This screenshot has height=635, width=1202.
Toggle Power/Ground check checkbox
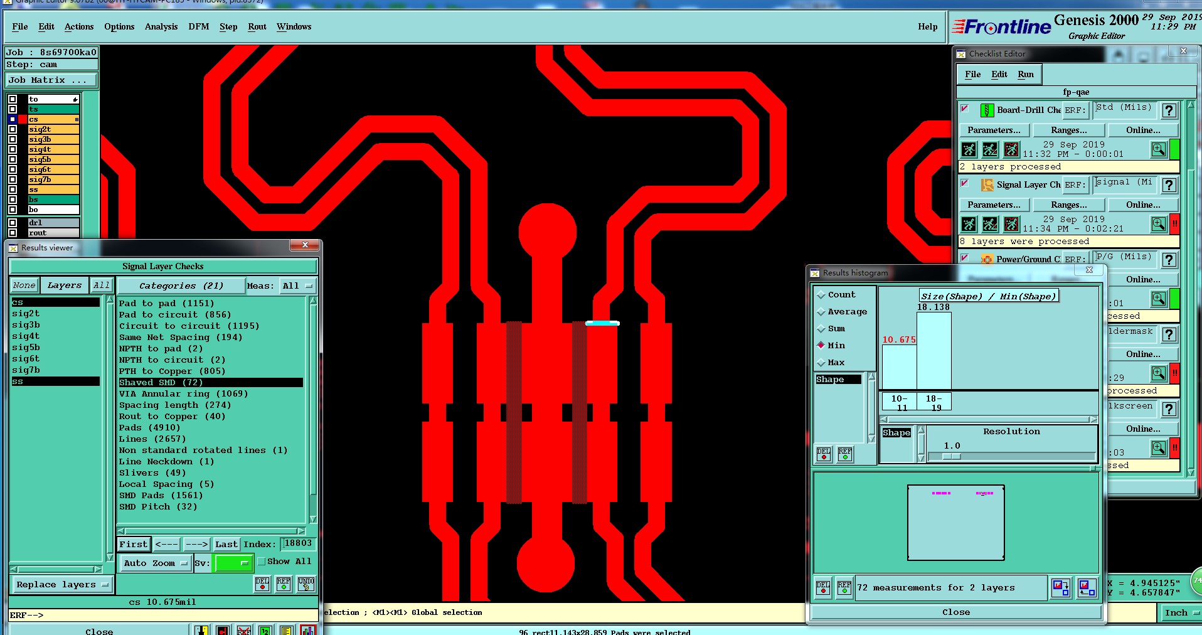point(965,258)
